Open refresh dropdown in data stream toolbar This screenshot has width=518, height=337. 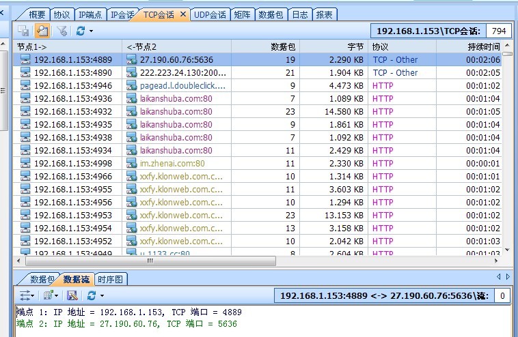click(102, 295)
